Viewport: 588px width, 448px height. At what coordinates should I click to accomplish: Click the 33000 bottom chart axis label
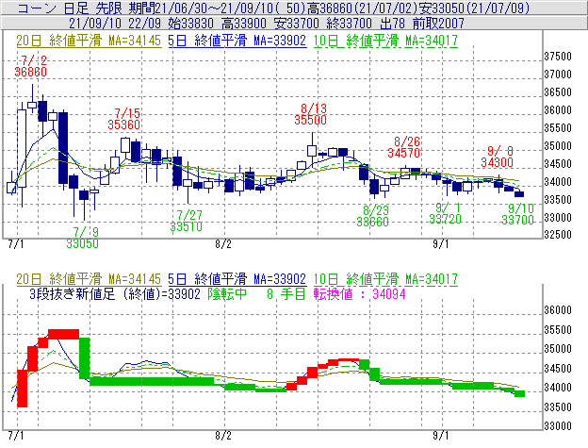point(558,426)
